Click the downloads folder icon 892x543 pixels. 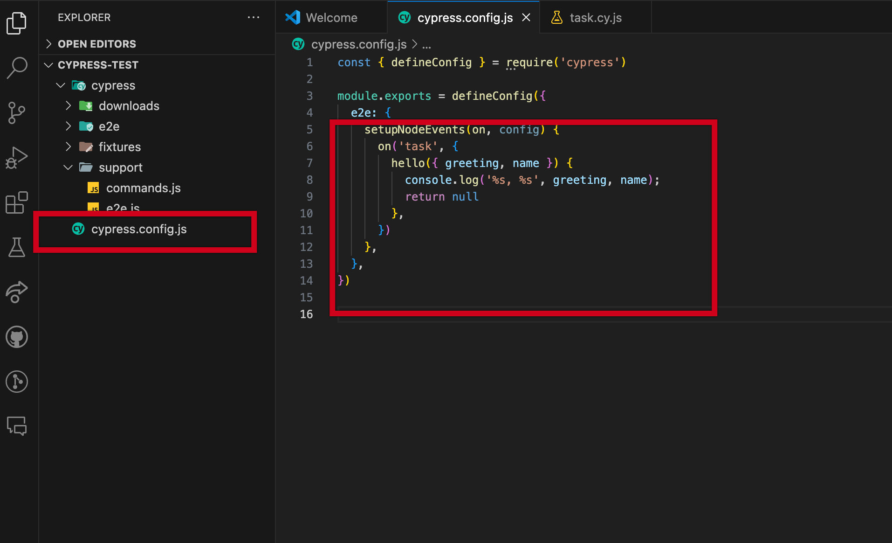(x=86, y=106)
